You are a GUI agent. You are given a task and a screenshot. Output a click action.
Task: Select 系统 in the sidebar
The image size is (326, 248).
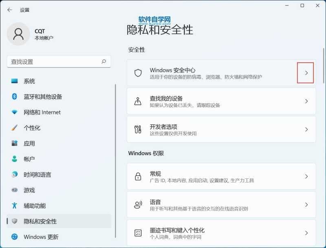[x=29, y=81]
